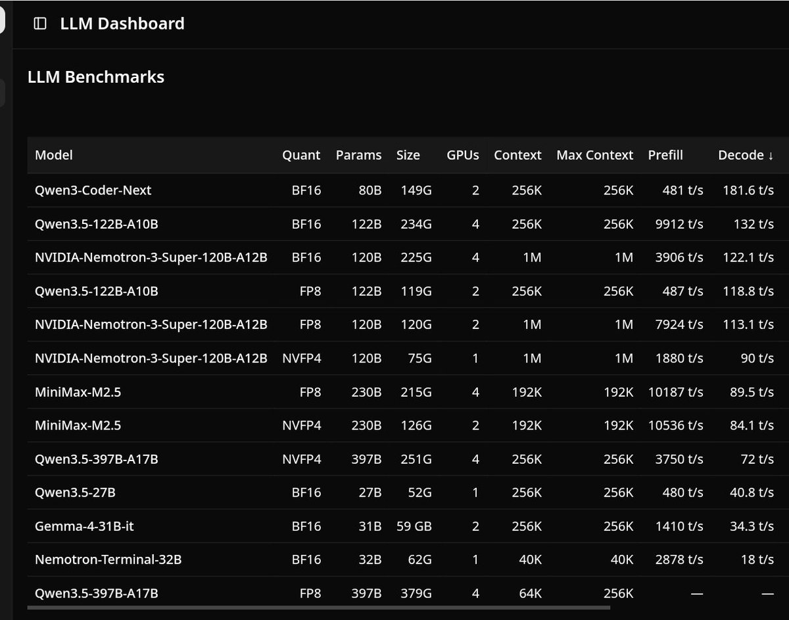The image size is (789, 620).
Task: Sort by the Size column header
Action: tap(408, 155)
